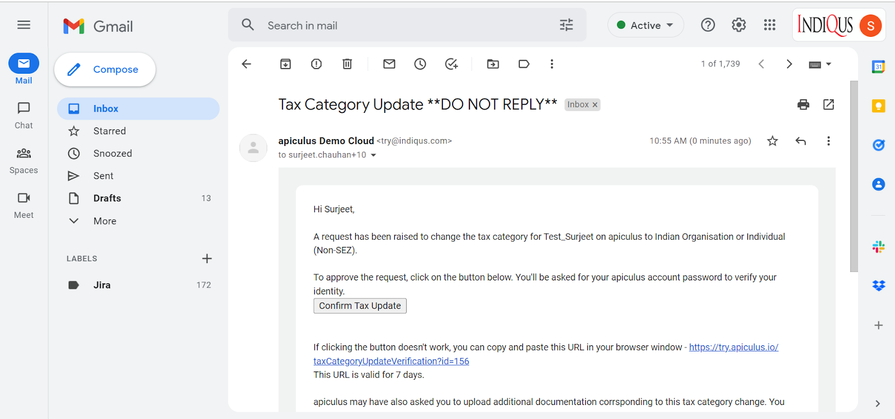895x419 pixels.
Task: Open Google Tasks side panel
Action: [878, 145]
